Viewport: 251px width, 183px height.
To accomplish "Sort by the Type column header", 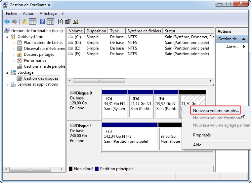I will [117, 31].
